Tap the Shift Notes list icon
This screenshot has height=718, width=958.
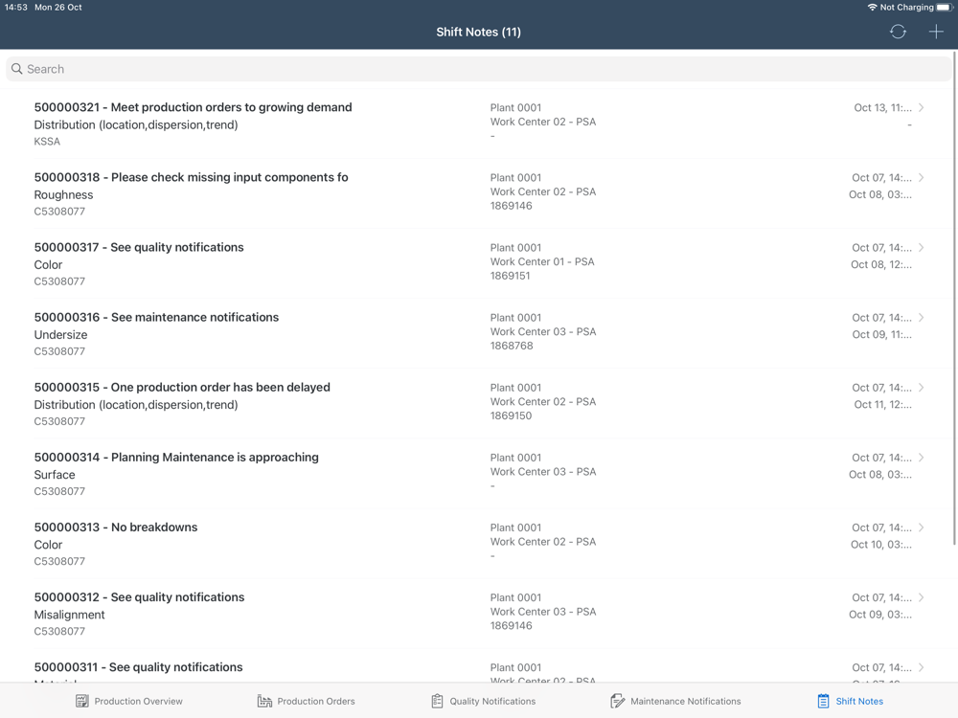pyautogui.click(x=824, y=701)
